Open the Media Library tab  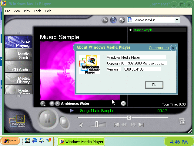coord(19,78)
